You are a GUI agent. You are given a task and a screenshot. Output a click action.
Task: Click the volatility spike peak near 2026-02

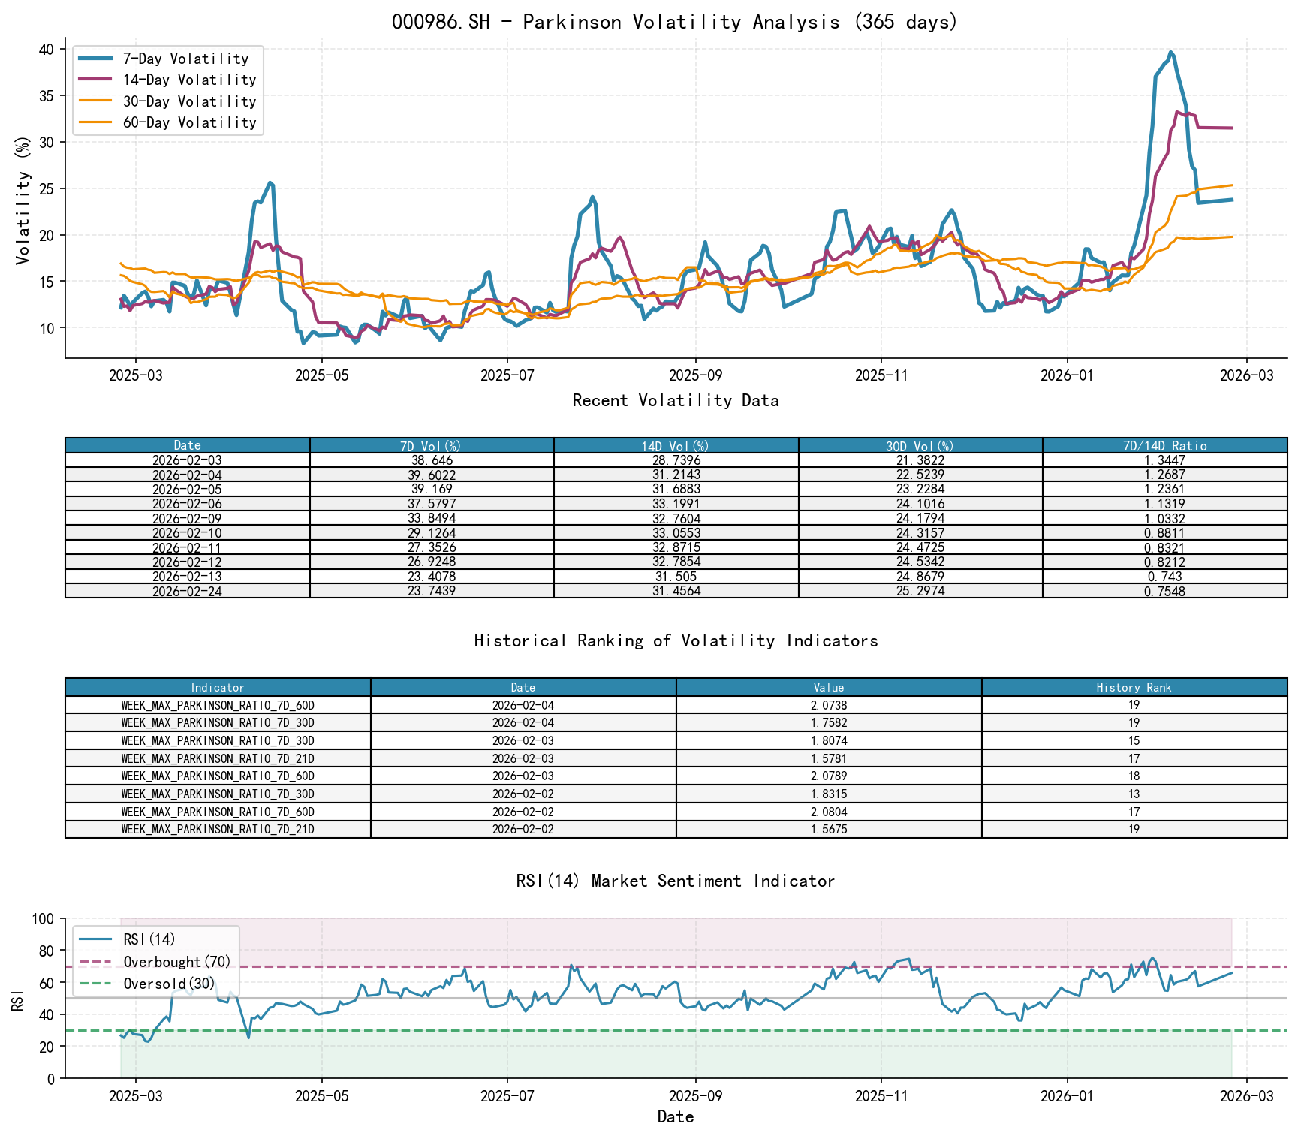1170,53
